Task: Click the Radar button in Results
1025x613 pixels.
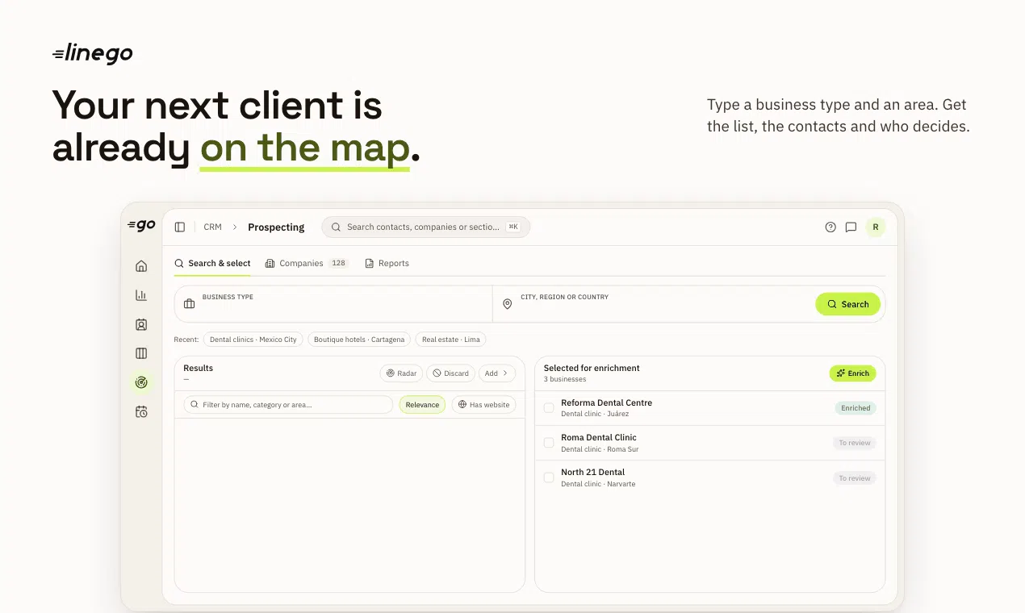Action: coord(401,373)
